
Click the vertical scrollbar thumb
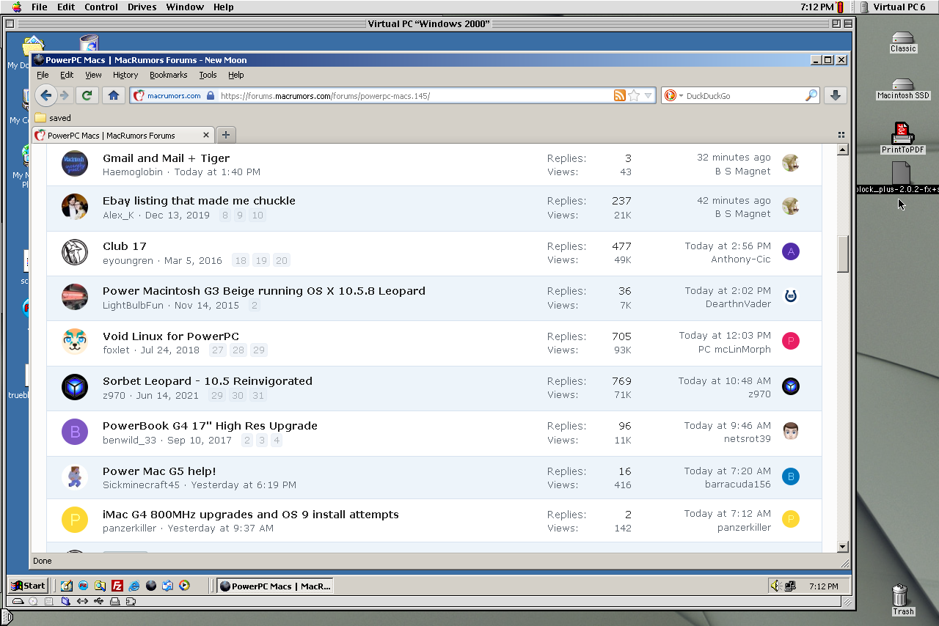tap(842, 254)
